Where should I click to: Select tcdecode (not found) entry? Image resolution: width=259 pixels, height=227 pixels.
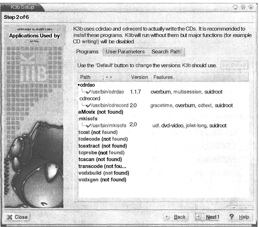103,139
